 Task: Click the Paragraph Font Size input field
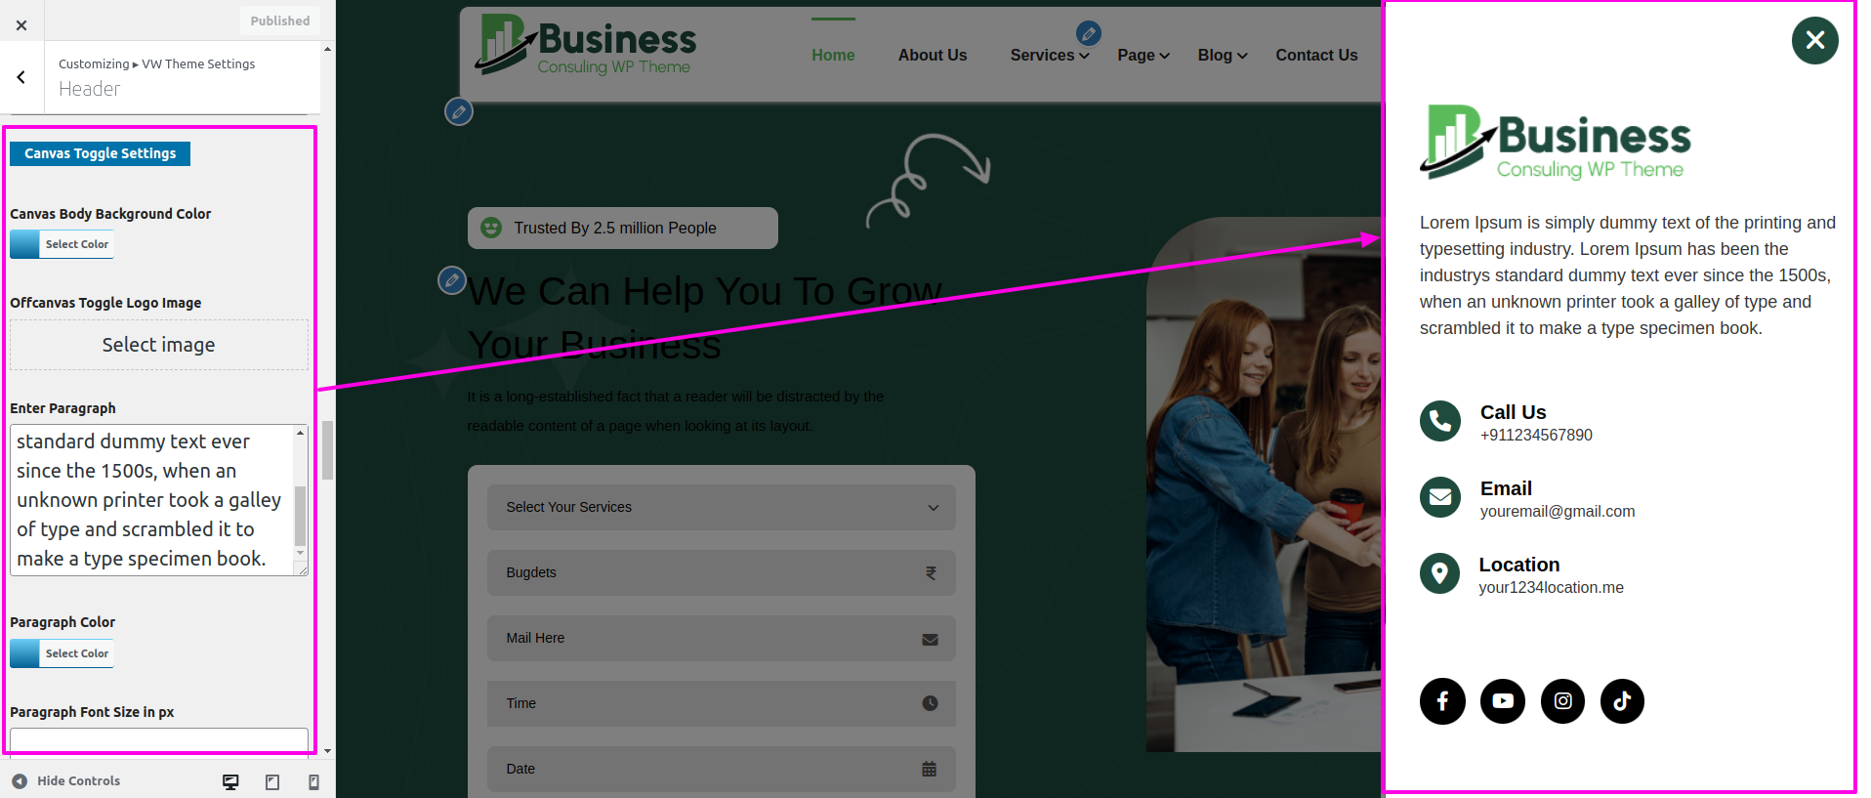pyautogui.click(x=159, y=739)
